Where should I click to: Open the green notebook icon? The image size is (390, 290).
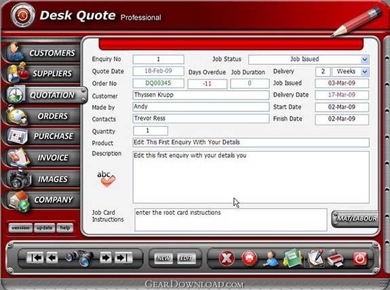click(x=292, y=258)
